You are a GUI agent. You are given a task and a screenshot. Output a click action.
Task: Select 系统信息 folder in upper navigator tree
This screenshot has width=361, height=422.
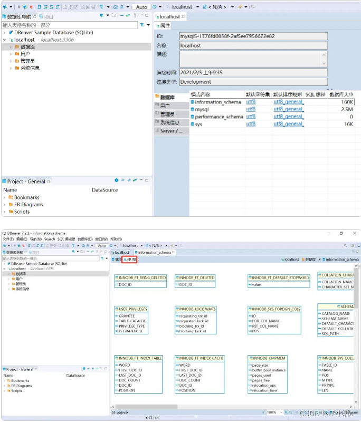(30, 68)
